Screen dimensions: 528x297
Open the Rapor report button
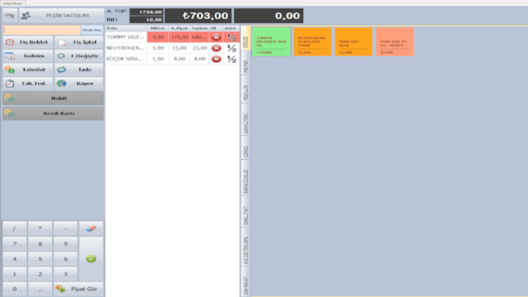(x=79, y=83)
